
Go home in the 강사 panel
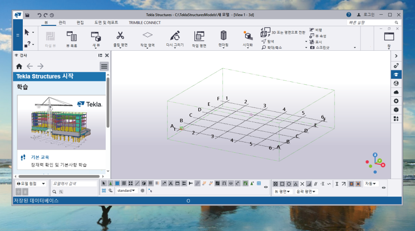click(19, 66)
